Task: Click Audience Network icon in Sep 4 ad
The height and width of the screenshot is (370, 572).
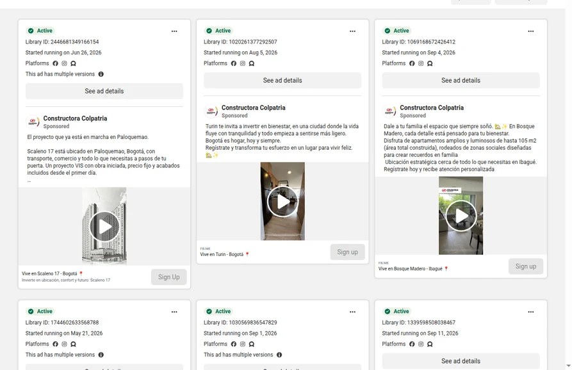Action: point(430,63)
